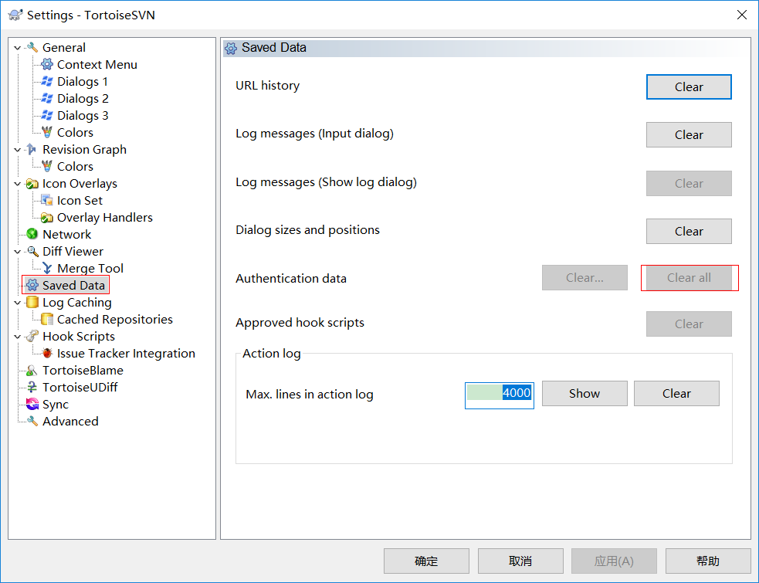Click the Saved Data header gear icon
759x583 pixels.
(x=231, y=48)
